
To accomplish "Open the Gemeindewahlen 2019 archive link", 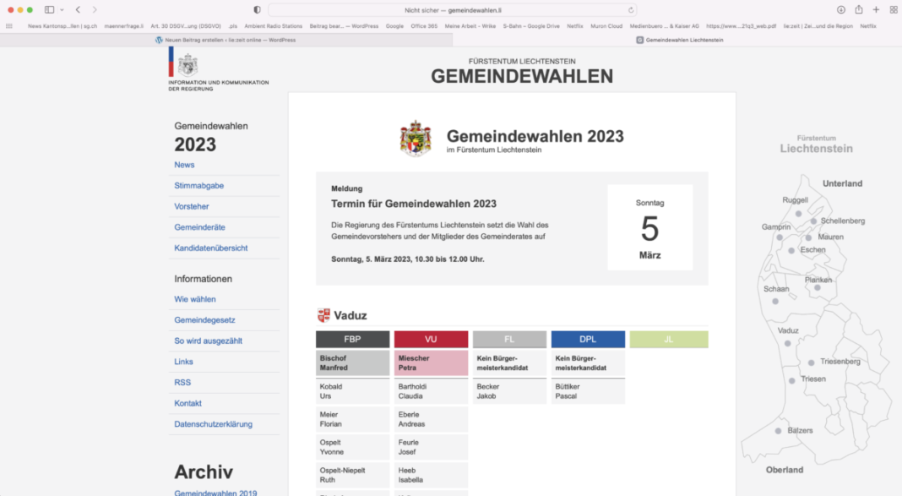I will (x=215, y=493).
